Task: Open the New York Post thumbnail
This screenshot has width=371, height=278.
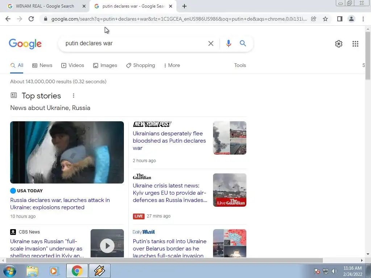Action: (229, 138)
